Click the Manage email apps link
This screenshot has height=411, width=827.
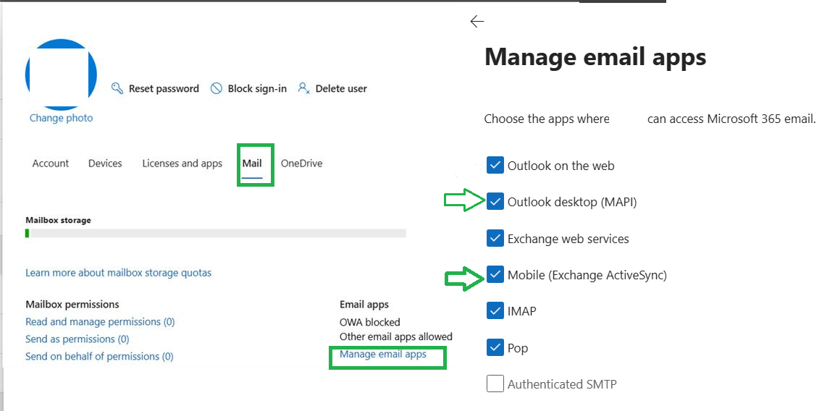(x=383, y=354)
